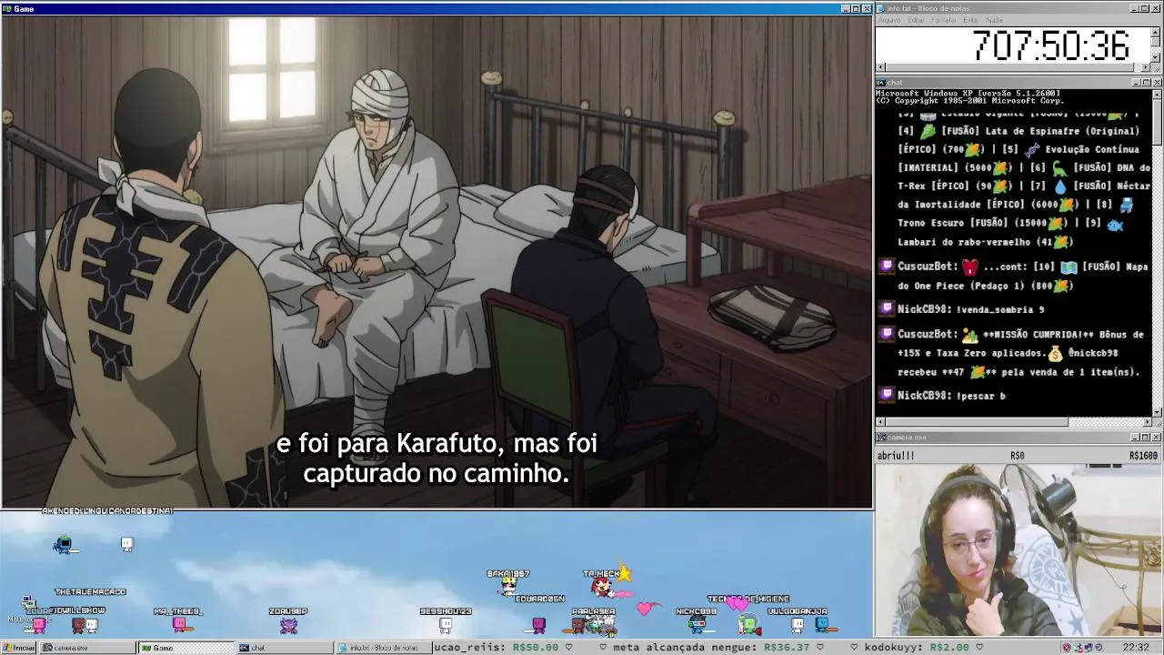The image size is (1164, 655).
Task: Click the ZORUSBP purple ghost avatar
Action: (x=288, y=625)
